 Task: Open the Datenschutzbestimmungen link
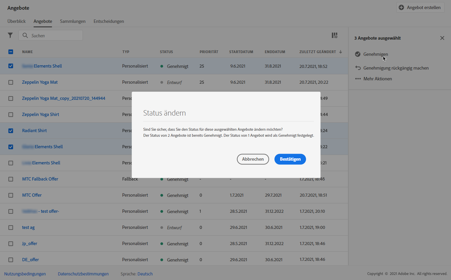(83, 274)
